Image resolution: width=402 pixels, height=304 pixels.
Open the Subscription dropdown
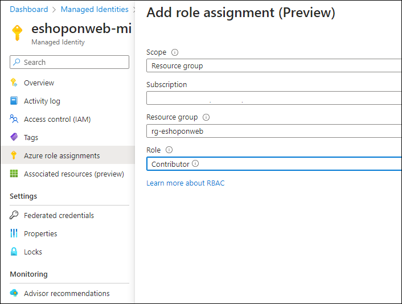point(274,98)
